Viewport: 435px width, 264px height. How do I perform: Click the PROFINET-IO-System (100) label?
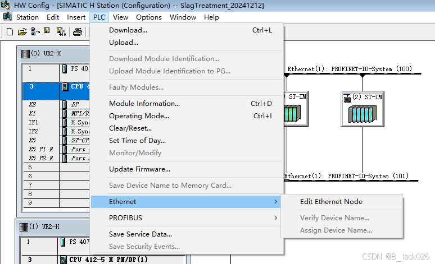[350, 69]
